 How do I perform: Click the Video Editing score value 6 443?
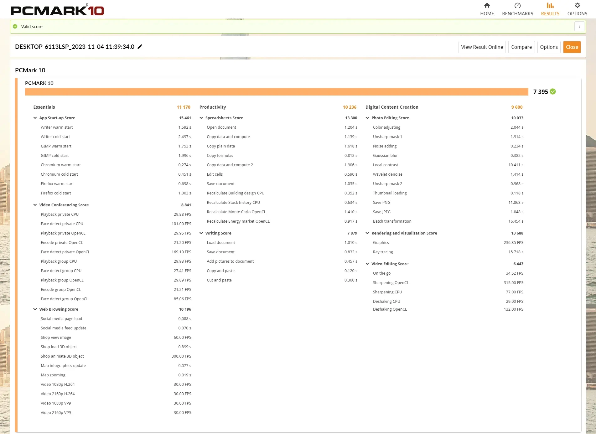tap(518, 264)
